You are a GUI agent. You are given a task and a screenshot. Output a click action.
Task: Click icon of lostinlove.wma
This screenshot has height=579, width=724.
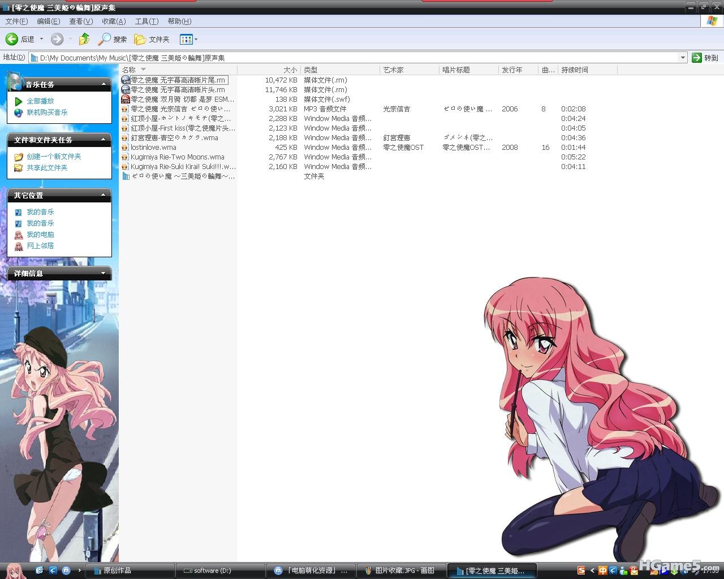(x=126, y=148)
